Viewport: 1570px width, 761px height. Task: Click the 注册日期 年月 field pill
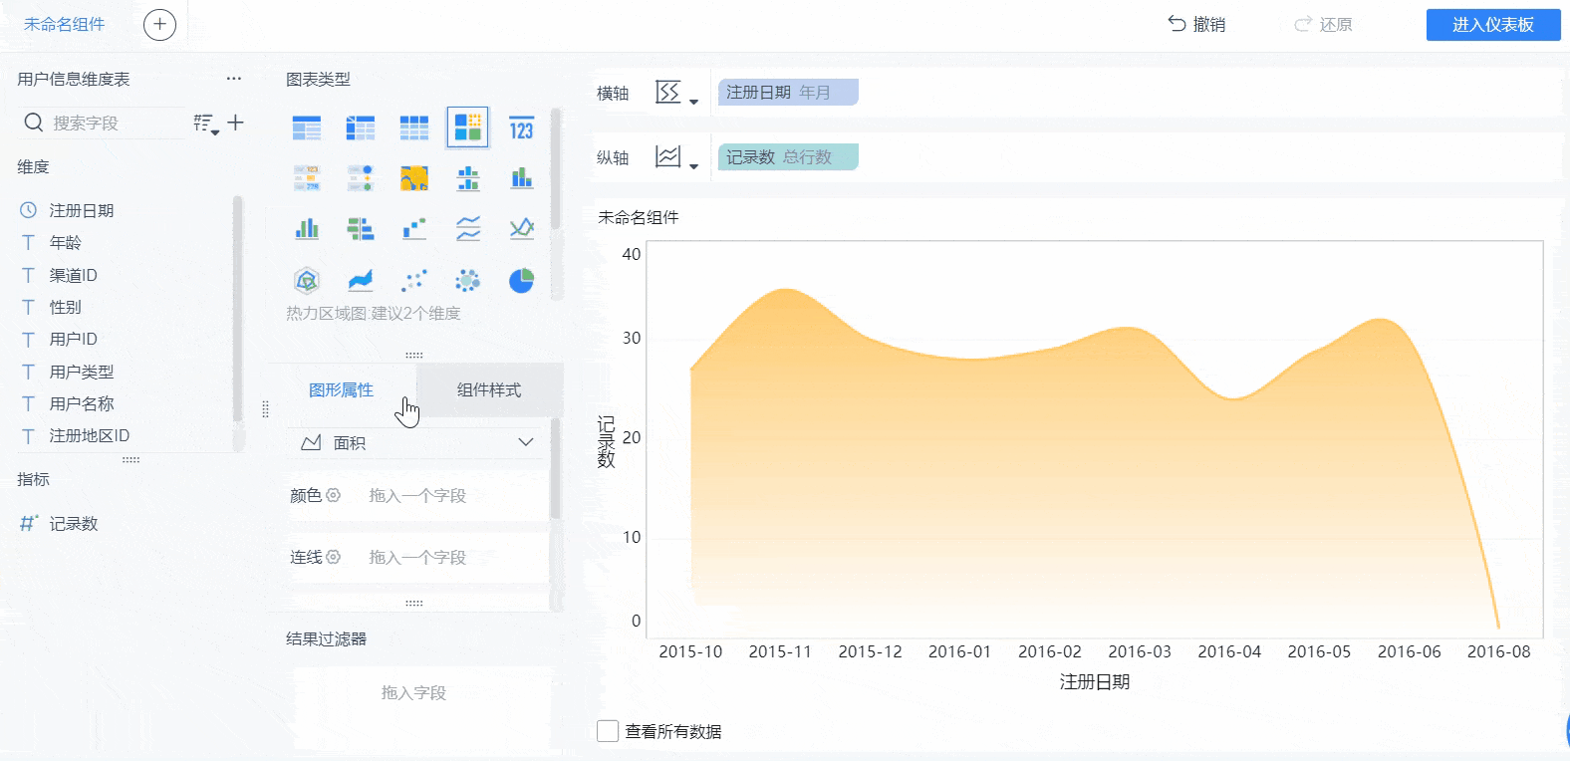pyautogui.click(x=788, y=93)
